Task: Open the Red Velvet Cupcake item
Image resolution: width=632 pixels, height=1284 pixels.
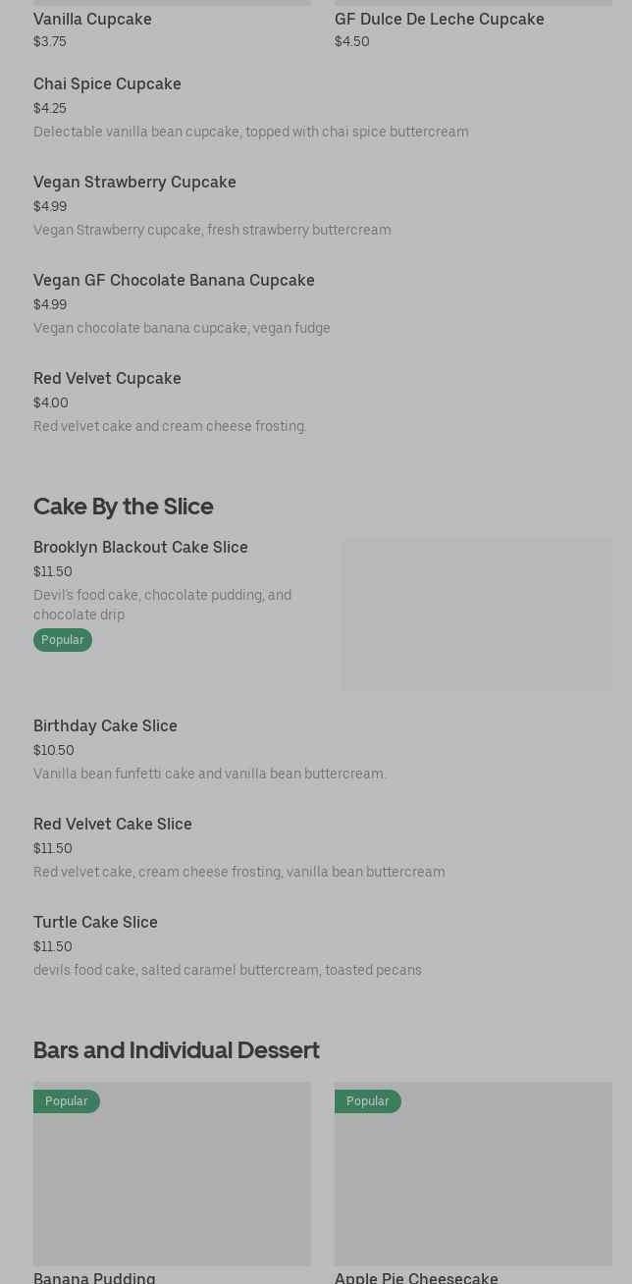Action: click(x=107, y=379)
